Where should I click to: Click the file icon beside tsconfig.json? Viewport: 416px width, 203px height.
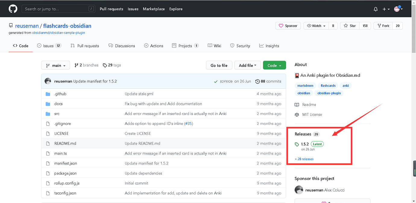coord(48,193)
